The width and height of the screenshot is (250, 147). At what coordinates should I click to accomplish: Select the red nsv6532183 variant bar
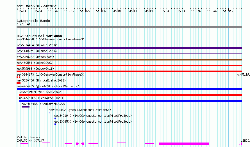tap(130, 95)
